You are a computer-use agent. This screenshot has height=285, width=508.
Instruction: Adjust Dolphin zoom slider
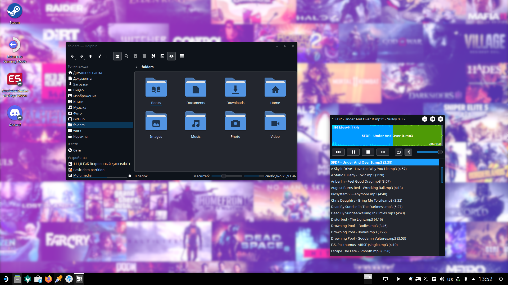(x=227, y=176)
